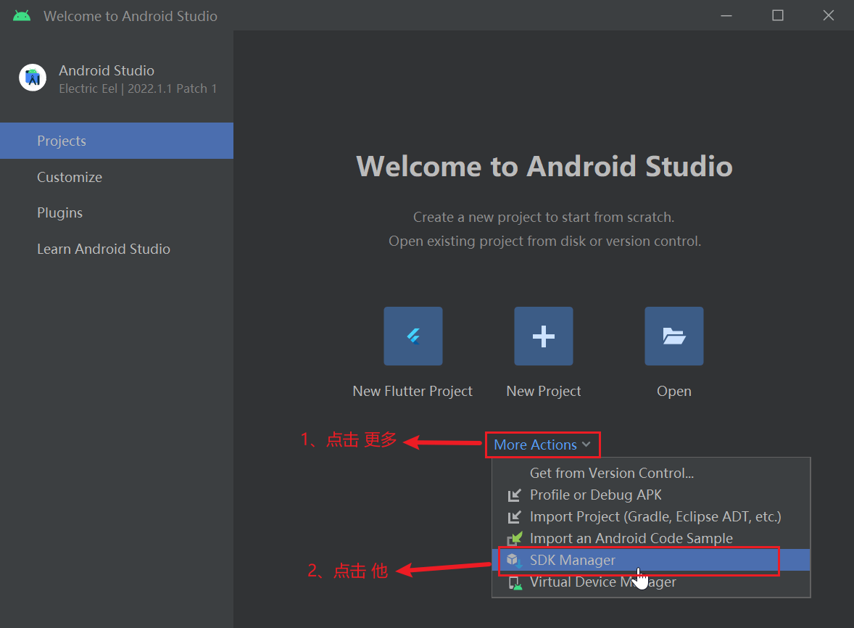Maximize the Welcome to Android Studio window

coord(778,15)
